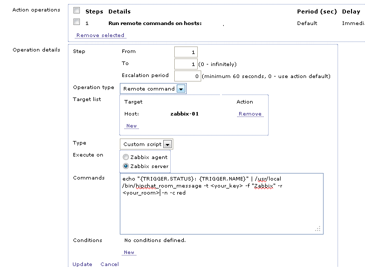Click the Cancel link
Image resolution: width=365 pixels, height=267 pixels.
(x=110, y=264)
